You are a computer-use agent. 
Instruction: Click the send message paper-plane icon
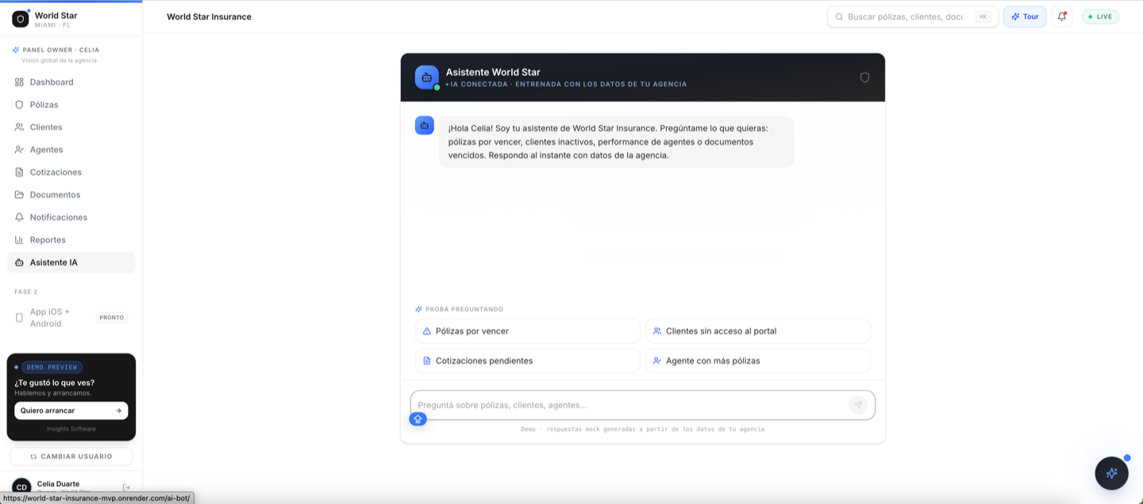tap(858, 405)
